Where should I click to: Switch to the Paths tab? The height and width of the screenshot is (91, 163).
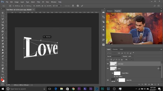click(121, 49)
